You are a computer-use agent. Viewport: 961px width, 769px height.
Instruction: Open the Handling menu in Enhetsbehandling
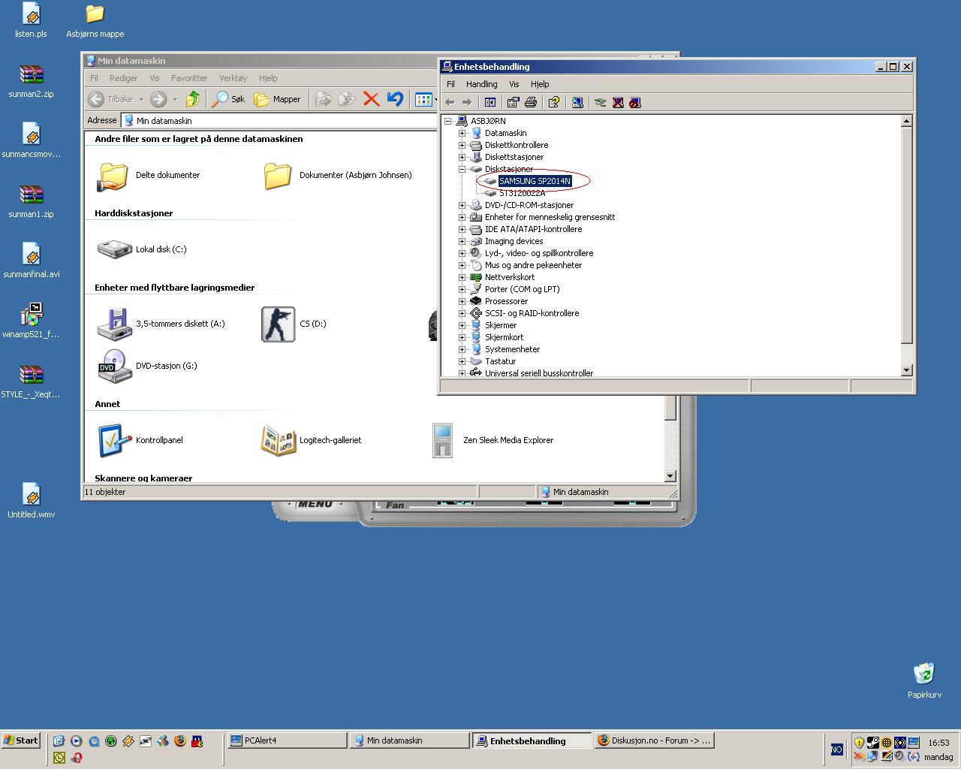click(x=481, y=84)
